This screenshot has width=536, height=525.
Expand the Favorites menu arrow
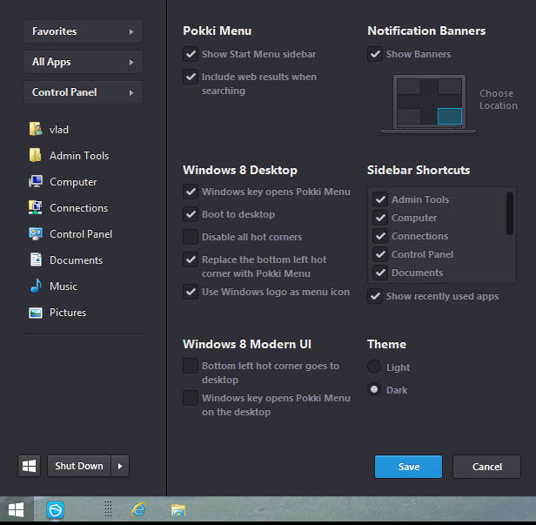[x=131, y=31]
